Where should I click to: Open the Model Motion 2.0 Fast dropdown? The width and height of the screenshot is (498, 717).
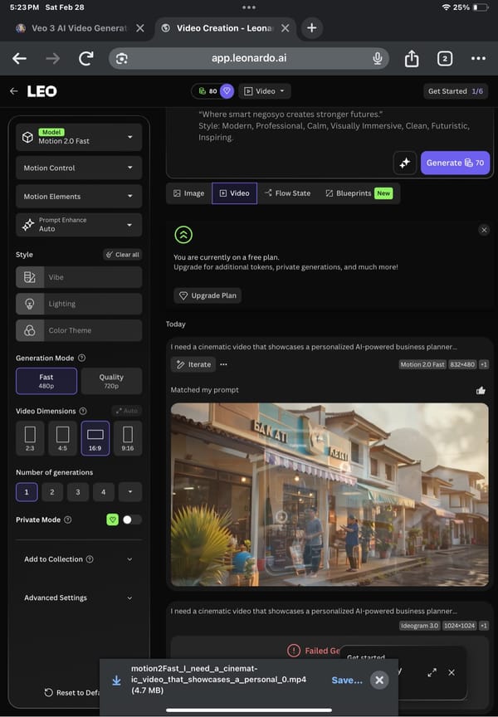point(79,137)
